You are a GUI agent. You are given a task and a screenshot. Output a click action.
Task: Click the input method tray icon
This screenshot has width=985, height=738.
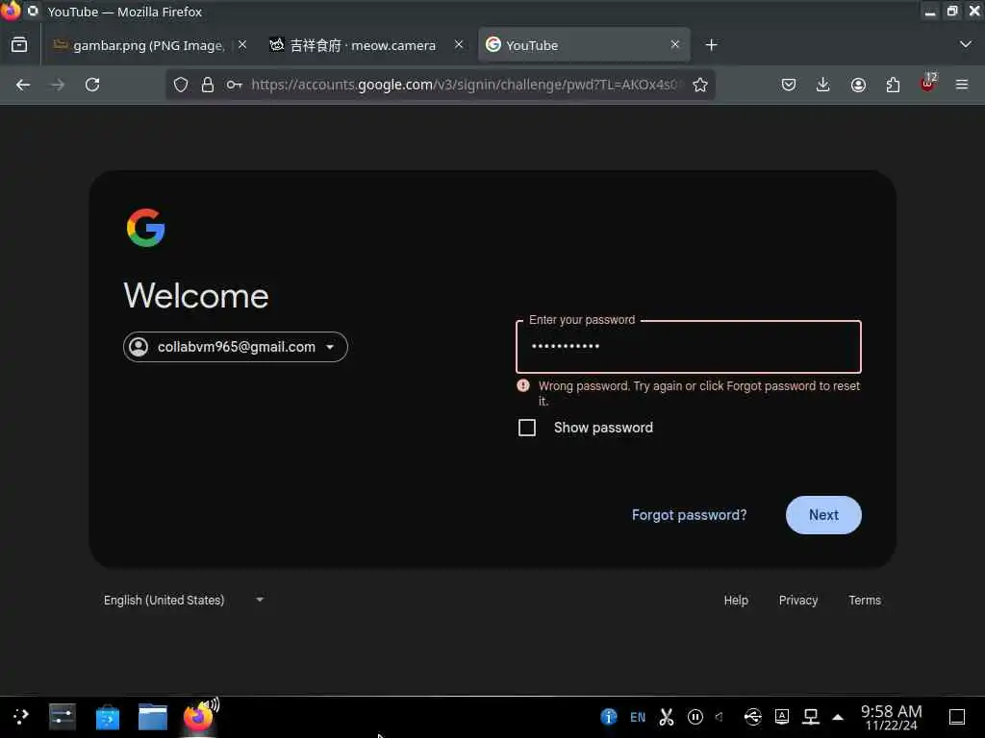[x=782, y=716]
